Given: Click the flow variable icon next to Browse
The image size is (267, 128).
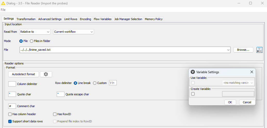Looking at the screenshot, I should [x=259, y=50].
